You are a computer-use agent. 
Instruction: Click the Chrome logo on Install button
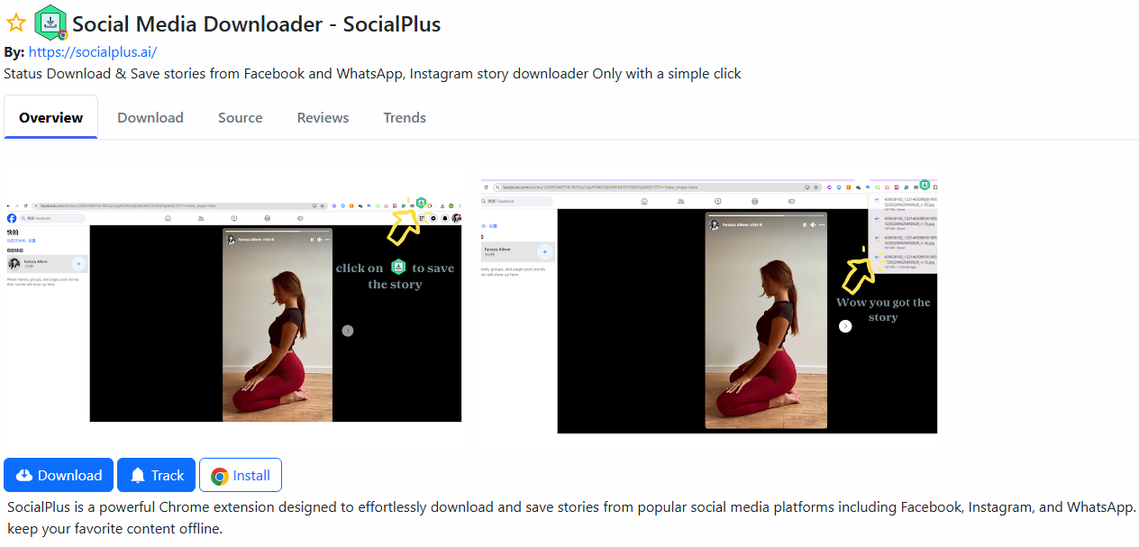[x=219, y=476]
